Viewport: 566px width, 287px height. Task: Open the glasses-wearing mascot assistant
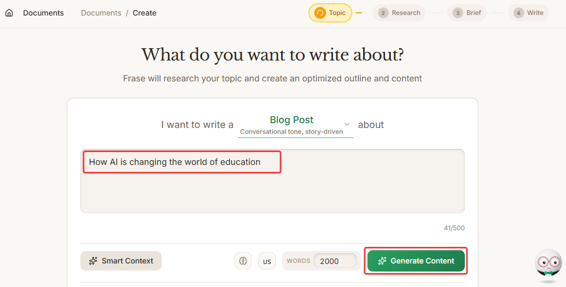coord(548,265)
